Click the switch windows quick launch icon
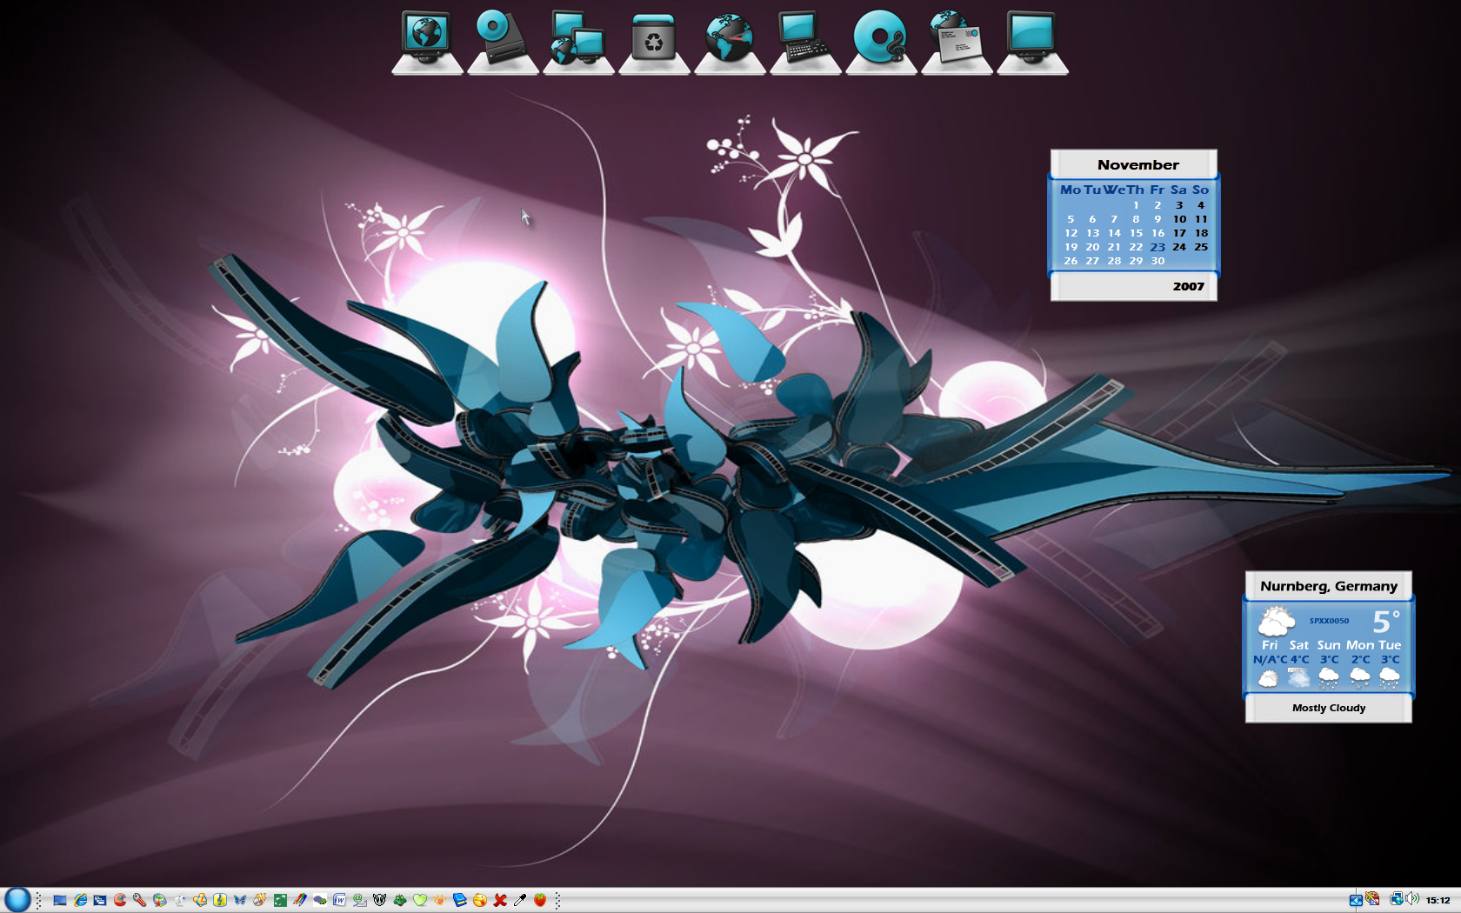1461x913 pixels. (100, 900)
